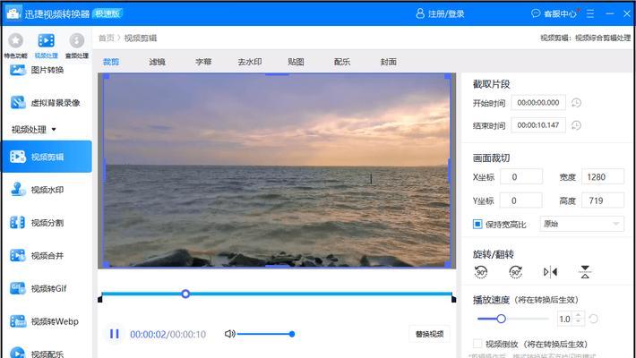Click the clock icon beside 开始时间

(x=576, y=103)
